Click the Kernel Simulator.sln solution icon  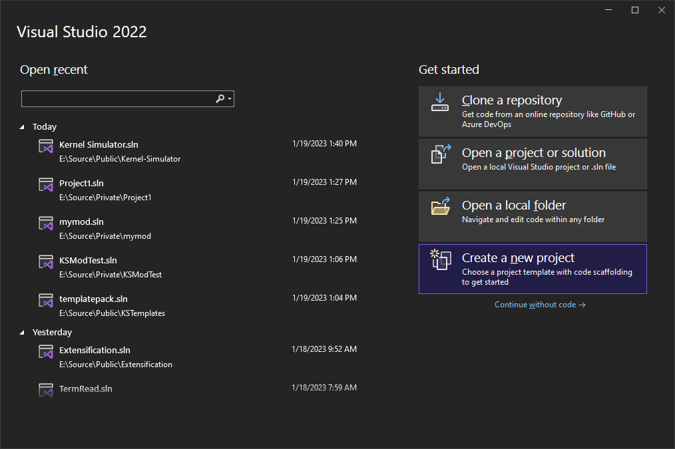[x=45, y=146]
